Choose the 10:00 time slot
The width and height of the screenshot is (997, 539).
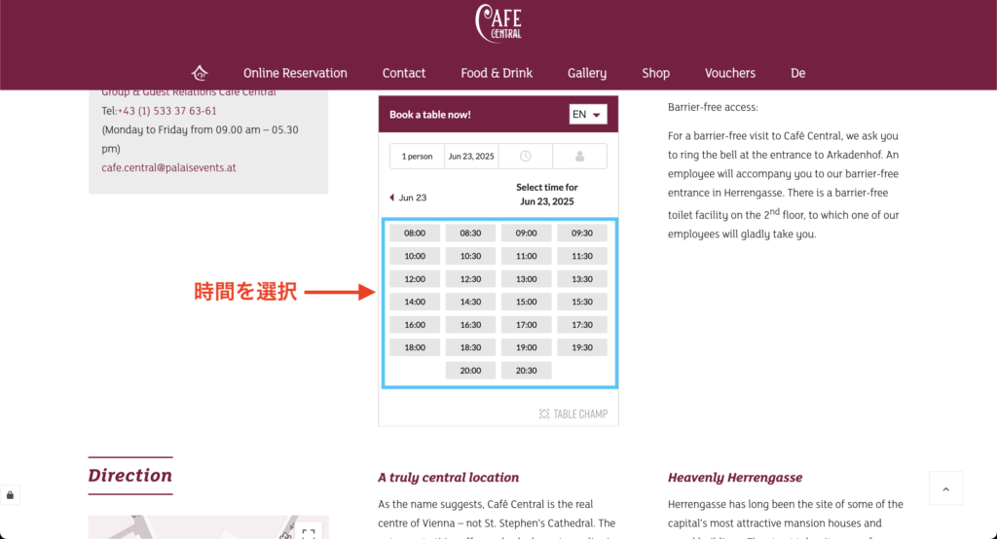(x=415, y=256)
